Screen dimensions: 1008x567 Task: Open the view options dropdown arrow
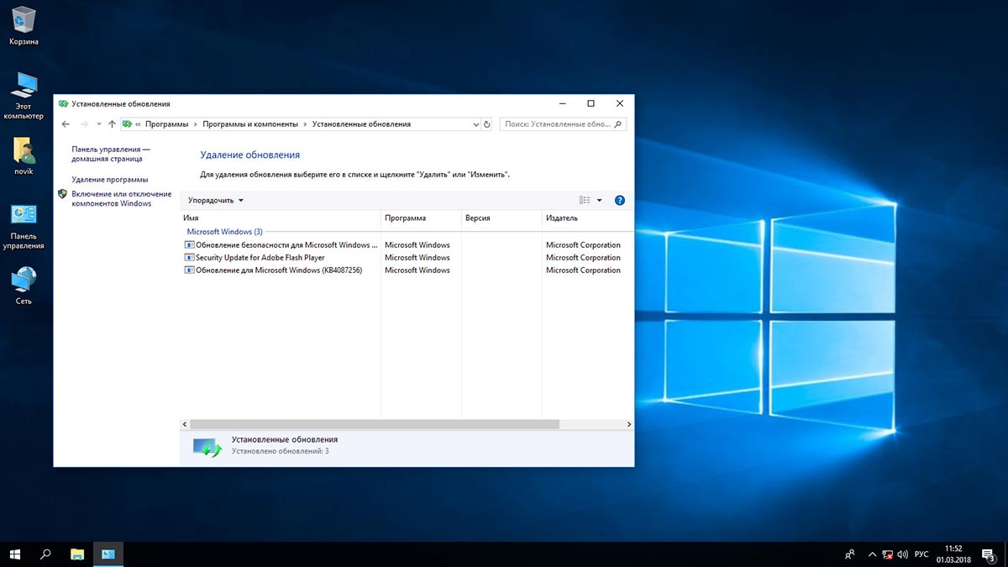click(x=599, y=201)
